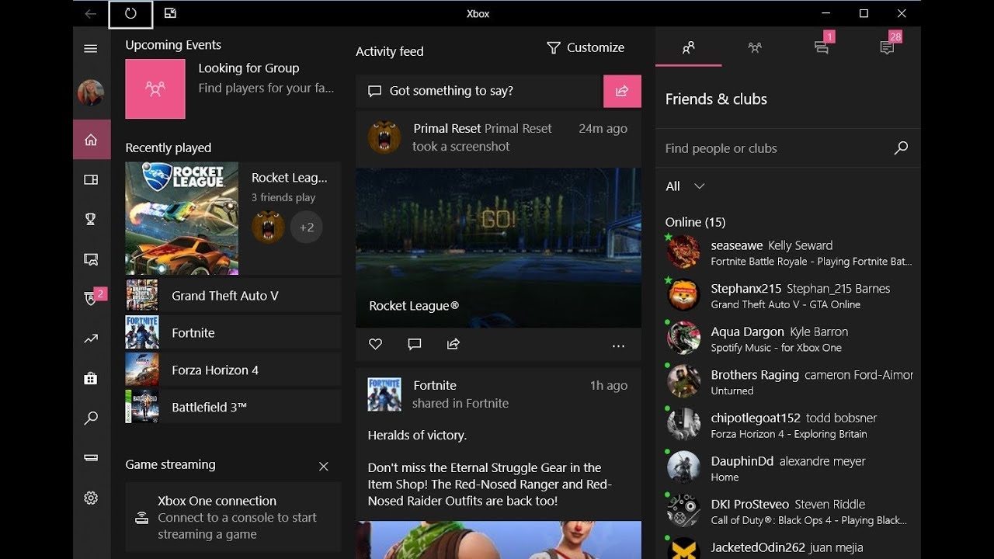Open Trending arrow icon in sidebar
The height and width of the screenshot is (559, 994).
coord(91,339)
